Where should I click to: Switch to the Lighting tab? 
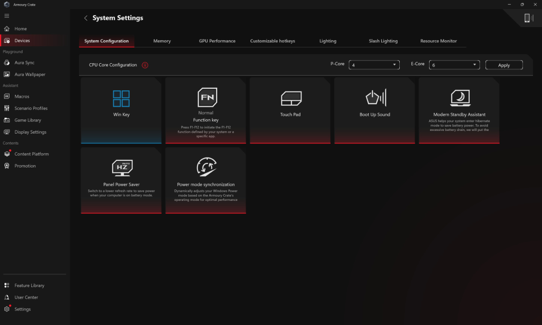coord(328,41)
